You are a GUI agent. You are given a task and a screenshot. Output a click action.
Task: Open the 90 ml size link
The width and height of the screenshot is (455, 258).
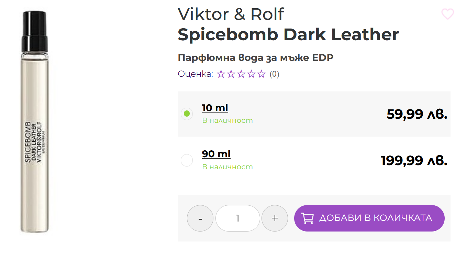coord(216,154)
